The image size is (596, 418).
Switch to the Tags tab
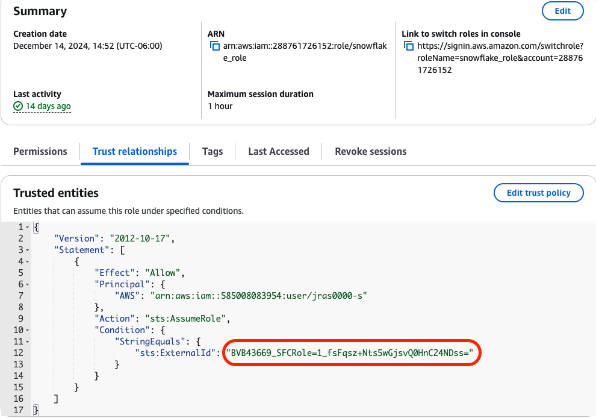213,151
